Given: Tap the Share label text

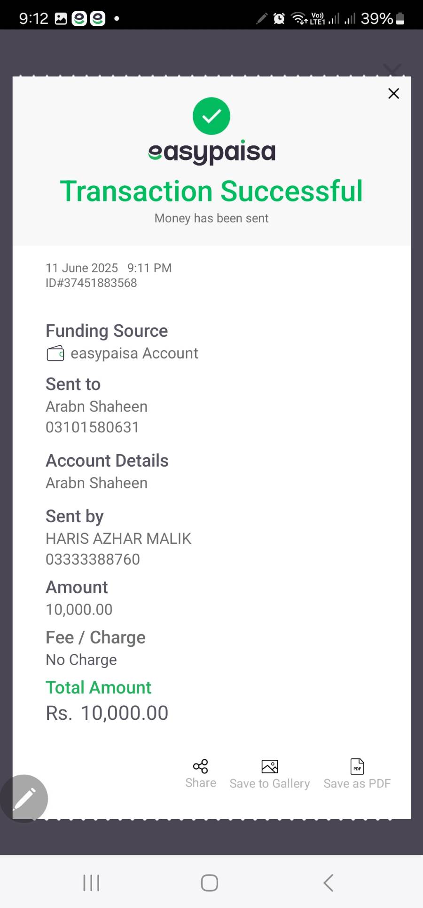Looking at the screenshot, I should pyautogui.click(x=201, y=783).
